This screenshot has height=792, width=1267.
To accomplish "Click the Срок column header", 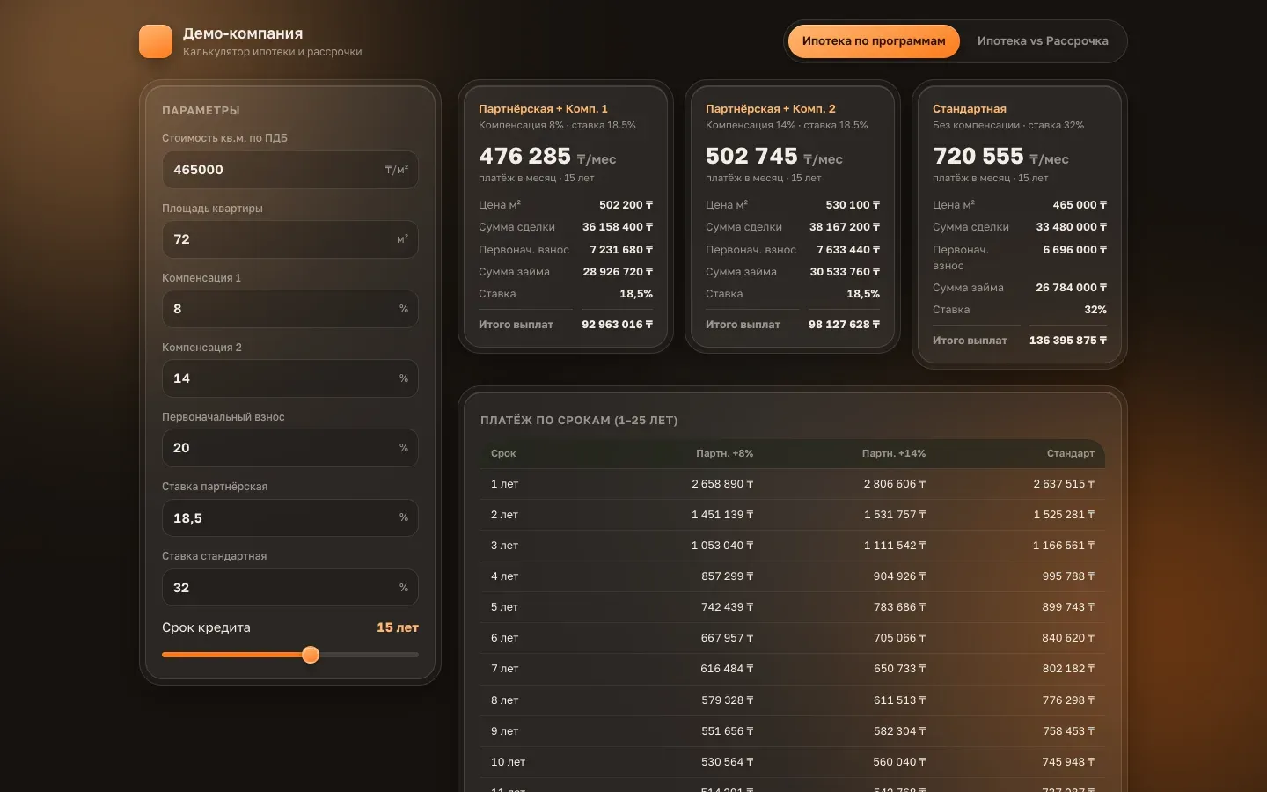I will click(503, 453).
